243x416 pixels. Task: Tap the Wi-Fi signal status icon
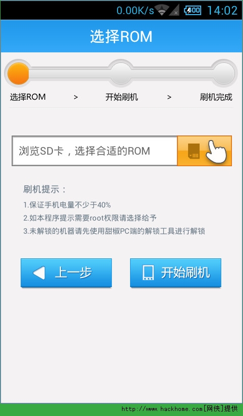coord(162,10)
